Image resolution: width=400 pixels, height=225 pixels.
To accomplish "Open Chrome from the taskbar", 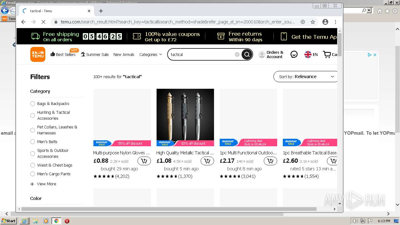I will 56,221.
